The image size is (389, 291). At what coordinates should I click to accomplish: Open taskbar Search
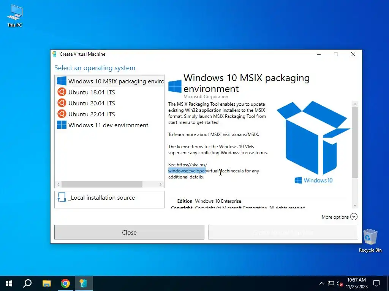pos(27,283)
